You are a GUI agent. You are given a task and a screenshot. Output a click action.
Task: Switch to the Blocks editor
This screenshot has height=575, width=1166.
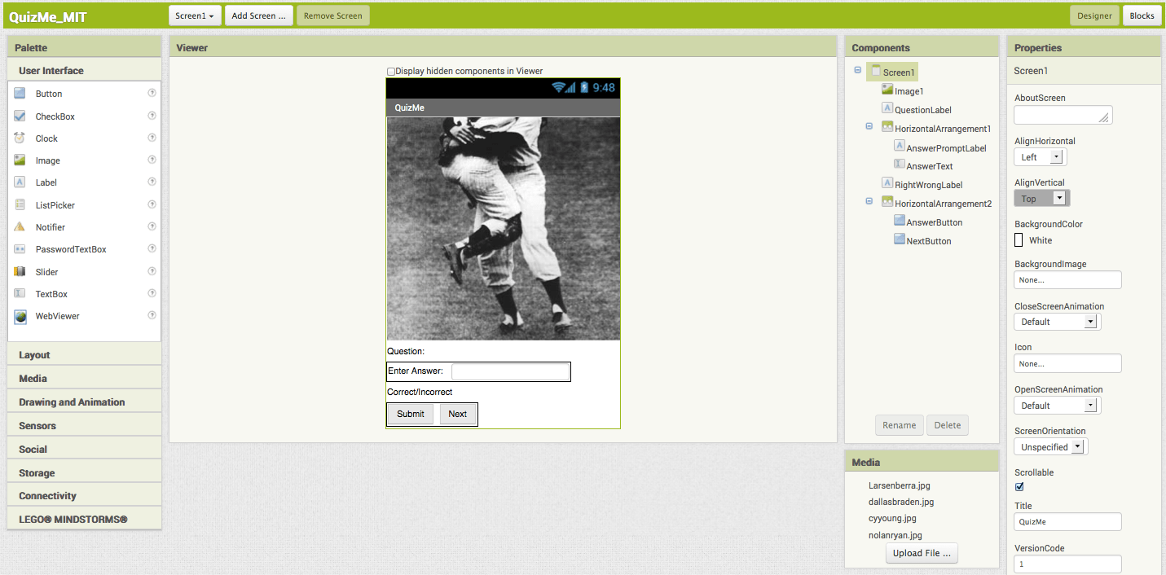tap(1142, 15)
